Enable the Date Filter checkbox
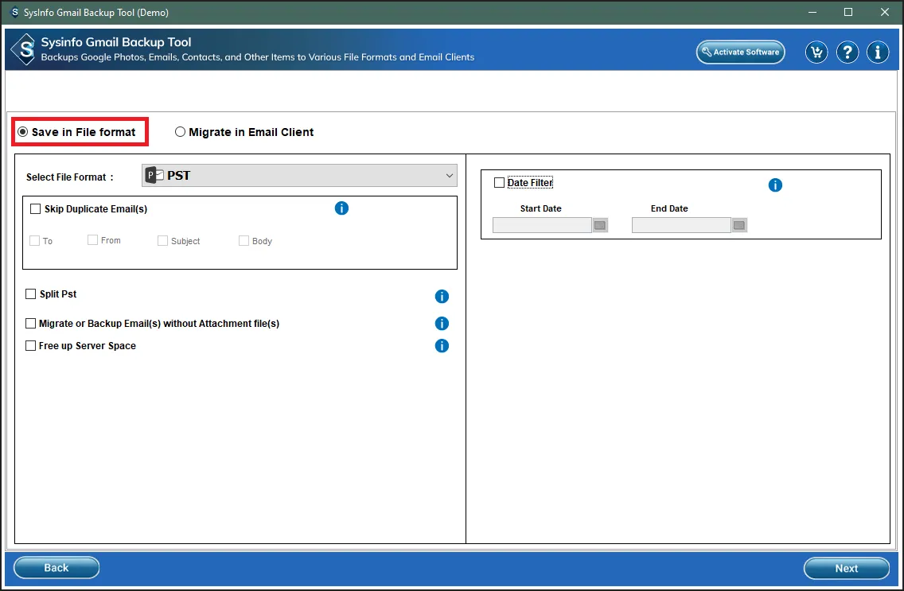The image size is (904, 591). click(499, 183)
